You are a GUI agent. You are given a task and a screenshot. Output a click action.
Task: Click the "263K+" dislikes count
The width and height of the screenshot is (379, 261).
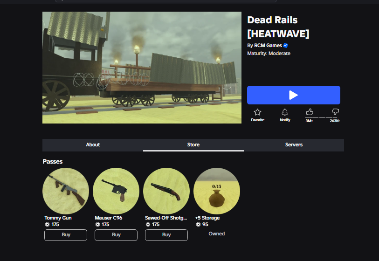click(x=335, y=121)
